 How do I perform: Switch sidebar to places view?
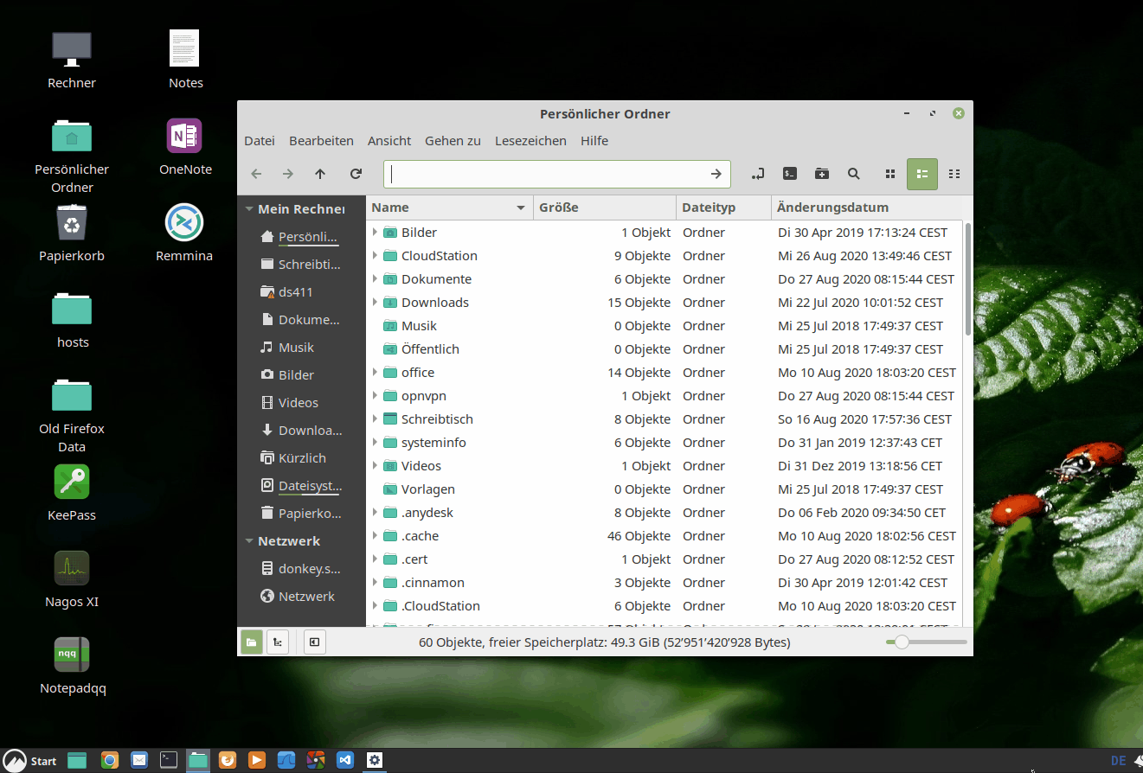(251, 642)
